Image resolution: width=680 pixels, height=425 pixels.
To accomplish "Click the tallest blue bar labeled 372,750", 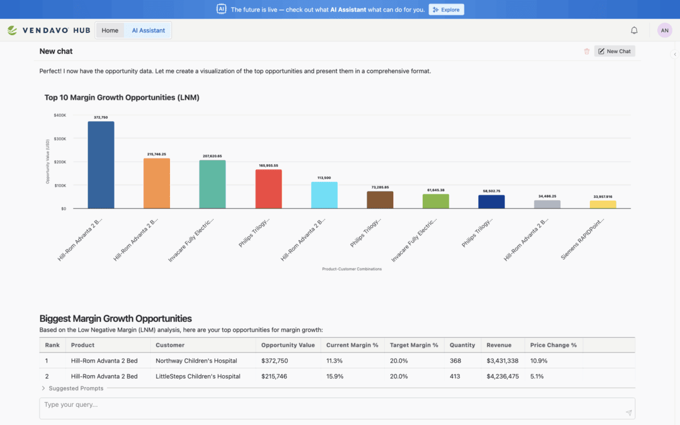I will (101, 165).
